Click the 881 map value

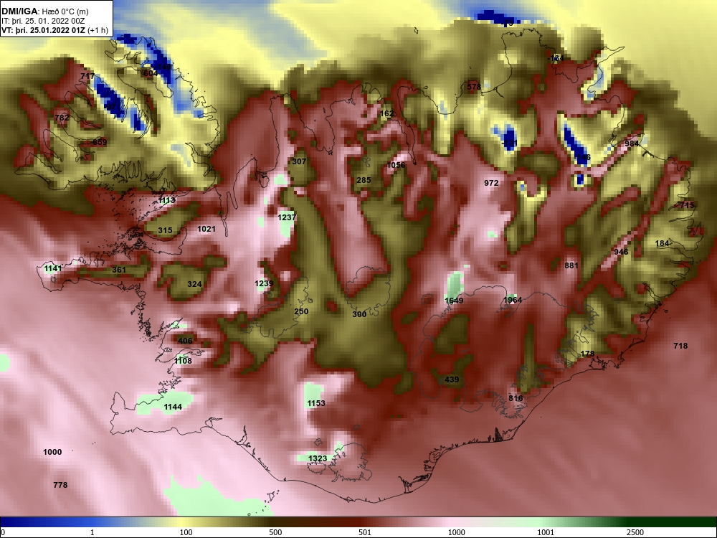pyautogui.click(x=571, y=265)
